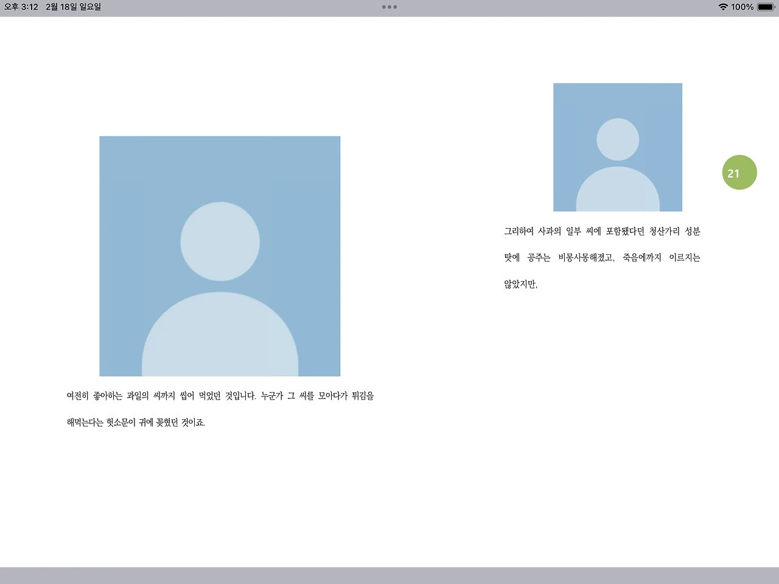Tap the text line starting 탓에 공주는

602,258
